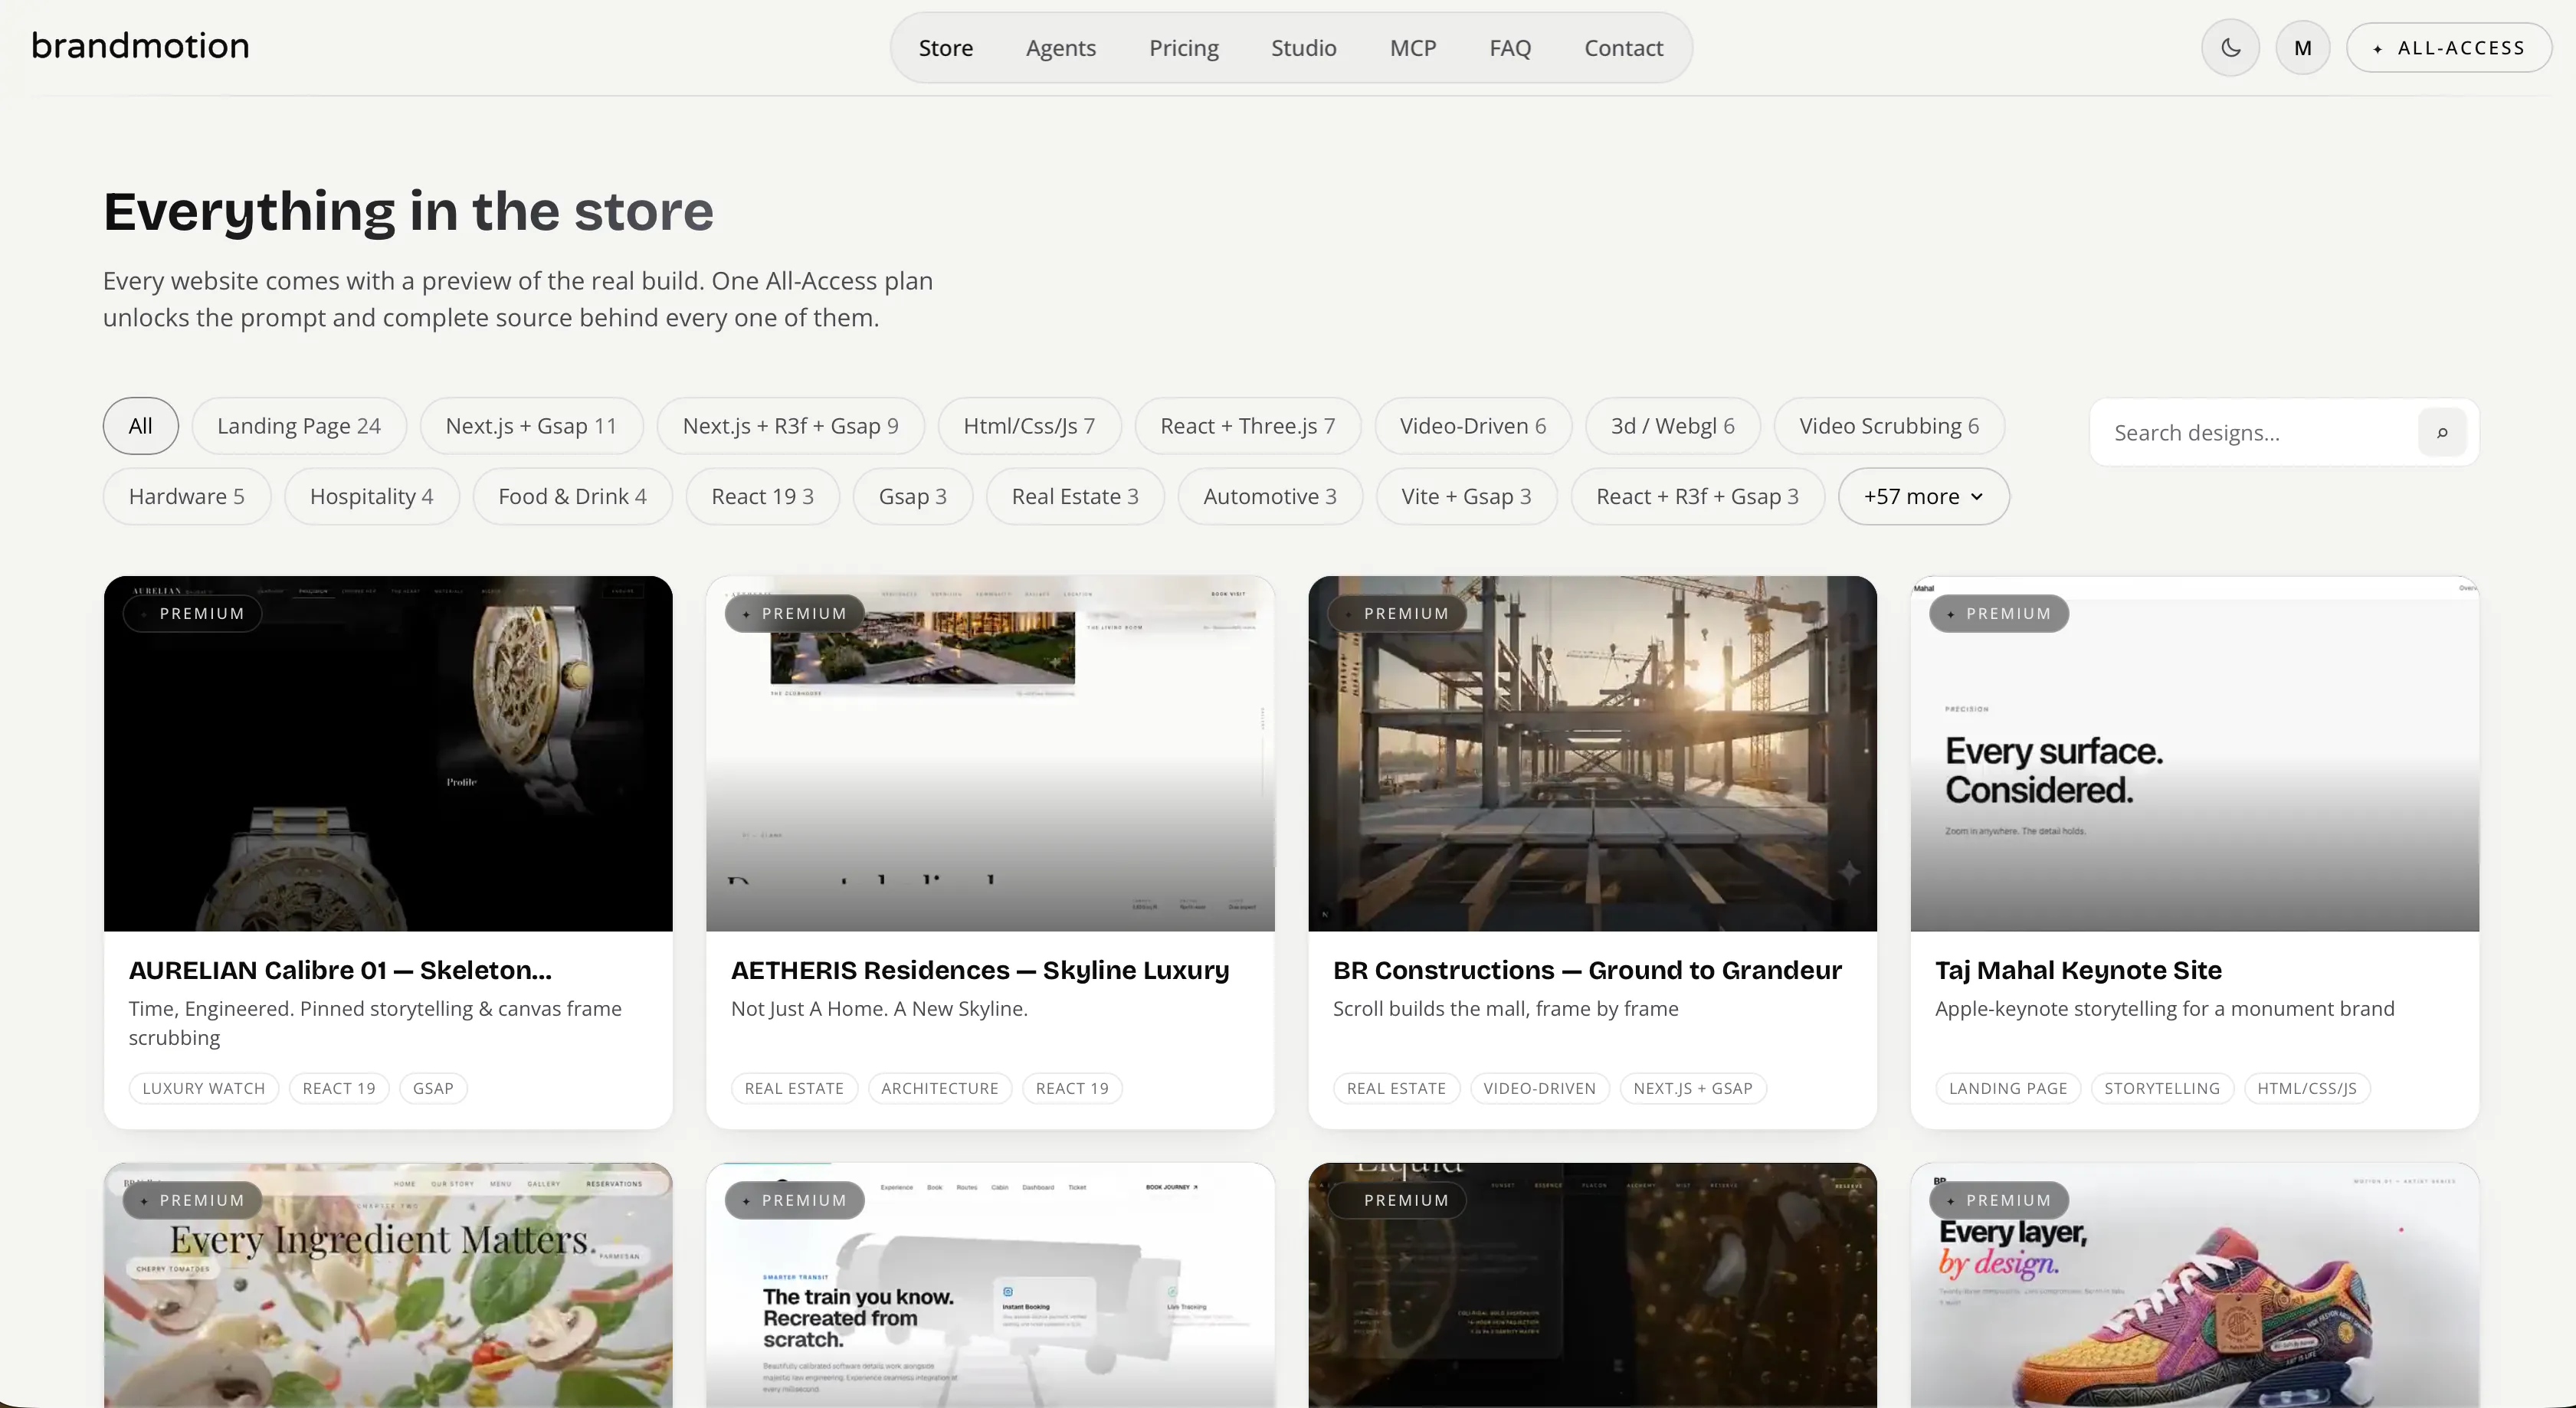Open the train recreated preview card

[990, 1285]
